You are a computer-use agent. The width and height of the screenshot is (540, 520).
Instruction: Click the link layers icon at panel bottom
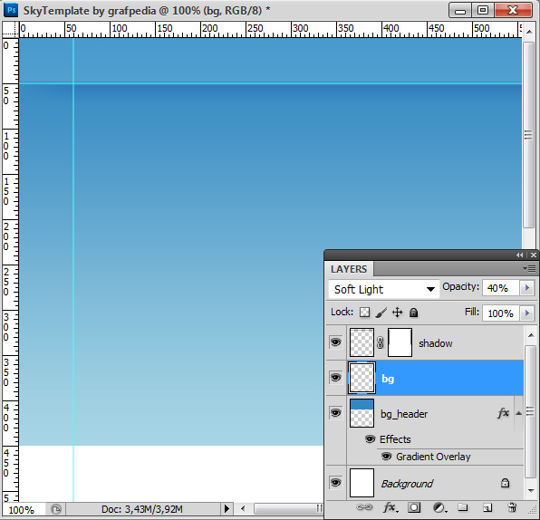[364, 507]
